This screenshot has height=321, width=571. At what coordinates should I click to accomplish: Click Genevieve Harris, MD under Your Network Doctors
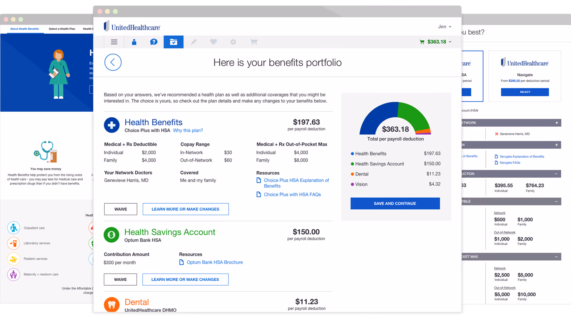(x=126, y=180)
